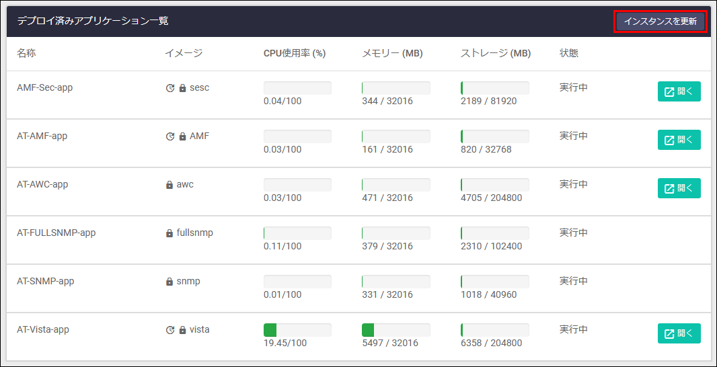Click the memory bar for AMF-Sec-app
This screenshot has height=367, width=717.
point(396,88)
